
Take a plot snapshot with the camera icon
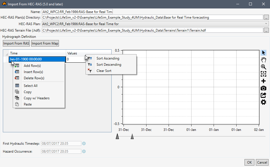(263, 88)
